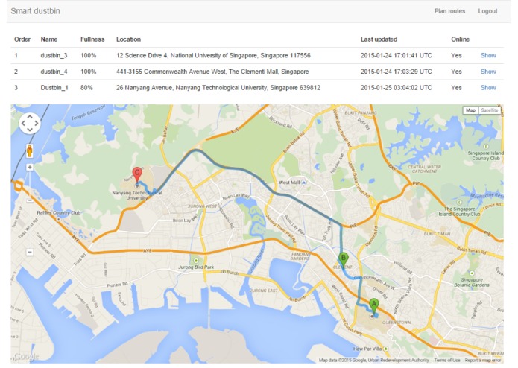This screenshot has width=518, height=368.
Task: Click the Online column header
Action: click(460, 39)
